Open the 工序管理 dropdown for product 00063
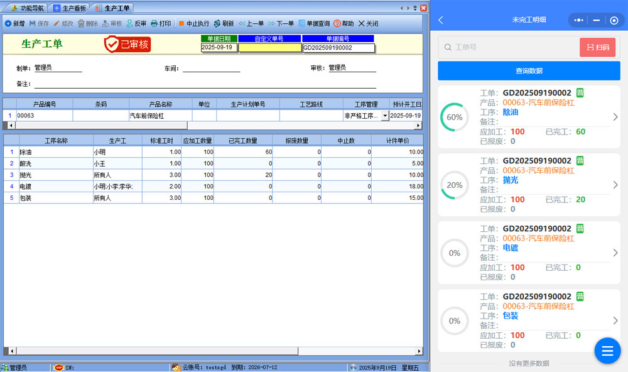This screenshot has width=628, height=372. click(384, 116)
